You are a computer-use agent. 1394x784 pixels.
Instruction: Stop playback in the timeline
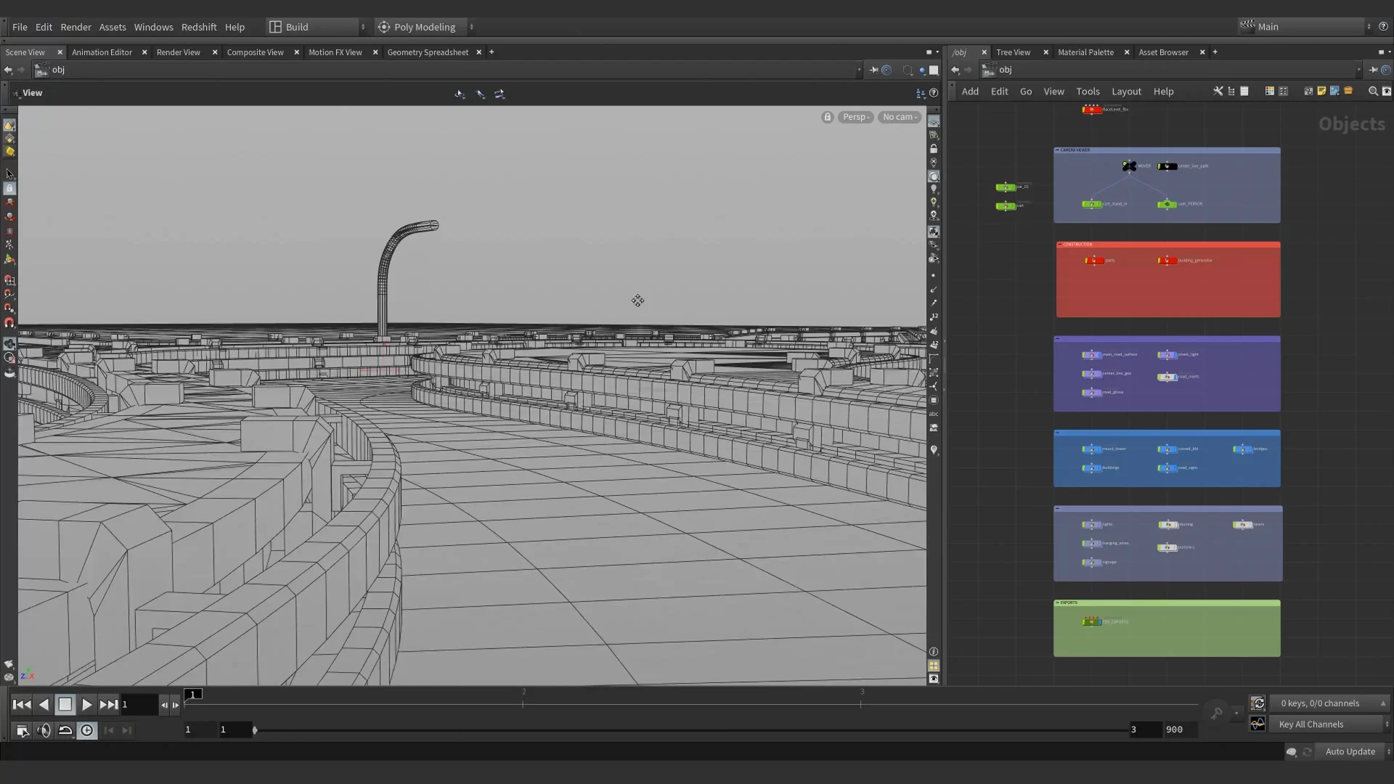65,704
